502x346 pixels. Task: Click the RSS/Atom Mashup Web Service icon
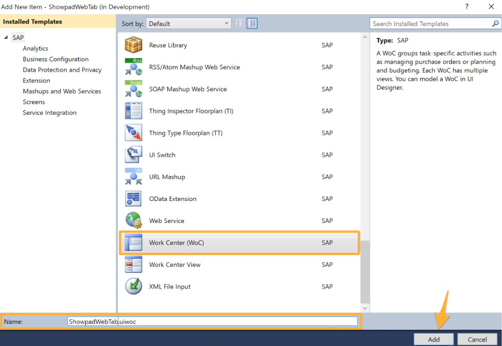[x=133, y=67]
